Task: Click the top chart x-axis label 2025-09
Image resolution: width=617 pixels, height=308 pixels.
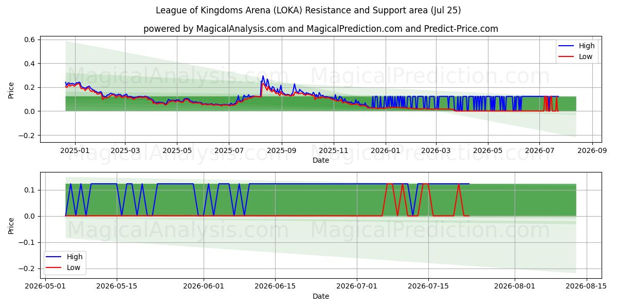Action: click(x=282, y=151)
